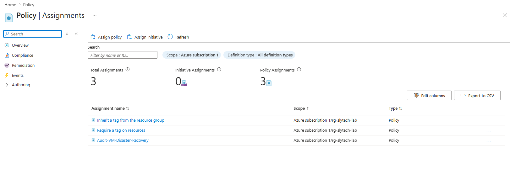Open Inherit a tag from the resource group

131,120
